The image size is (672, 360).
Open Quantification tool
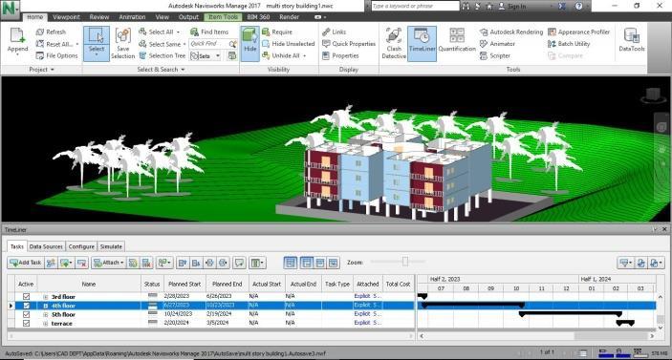[x=457, y=41]
